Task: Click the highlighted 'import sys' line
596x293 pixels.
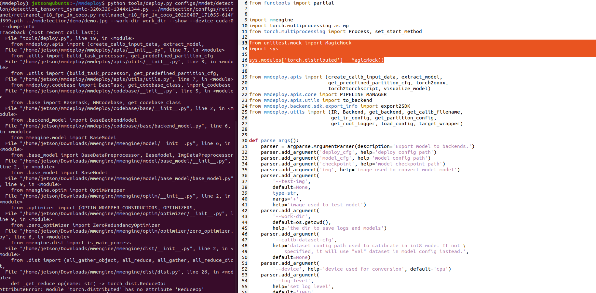Action: pos(264,49)
